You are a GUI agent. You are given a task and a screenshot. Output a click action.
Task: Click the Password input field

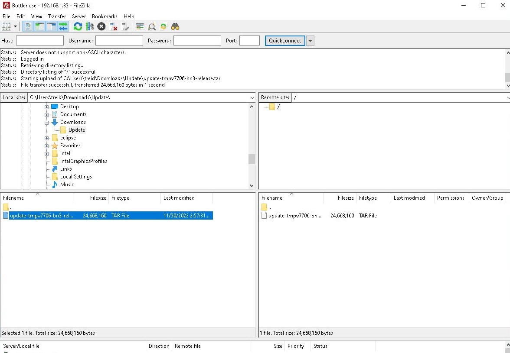coord(197,41)
